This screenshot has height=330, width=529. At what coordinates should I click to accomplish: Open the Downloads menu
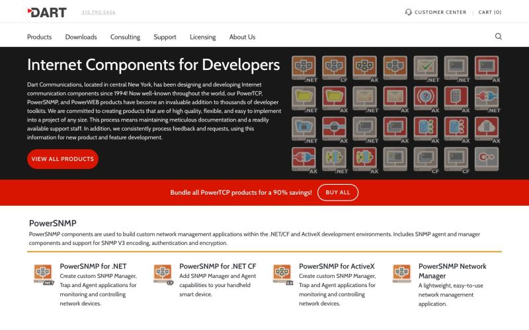pyautogui.click(x=81, y=37)
